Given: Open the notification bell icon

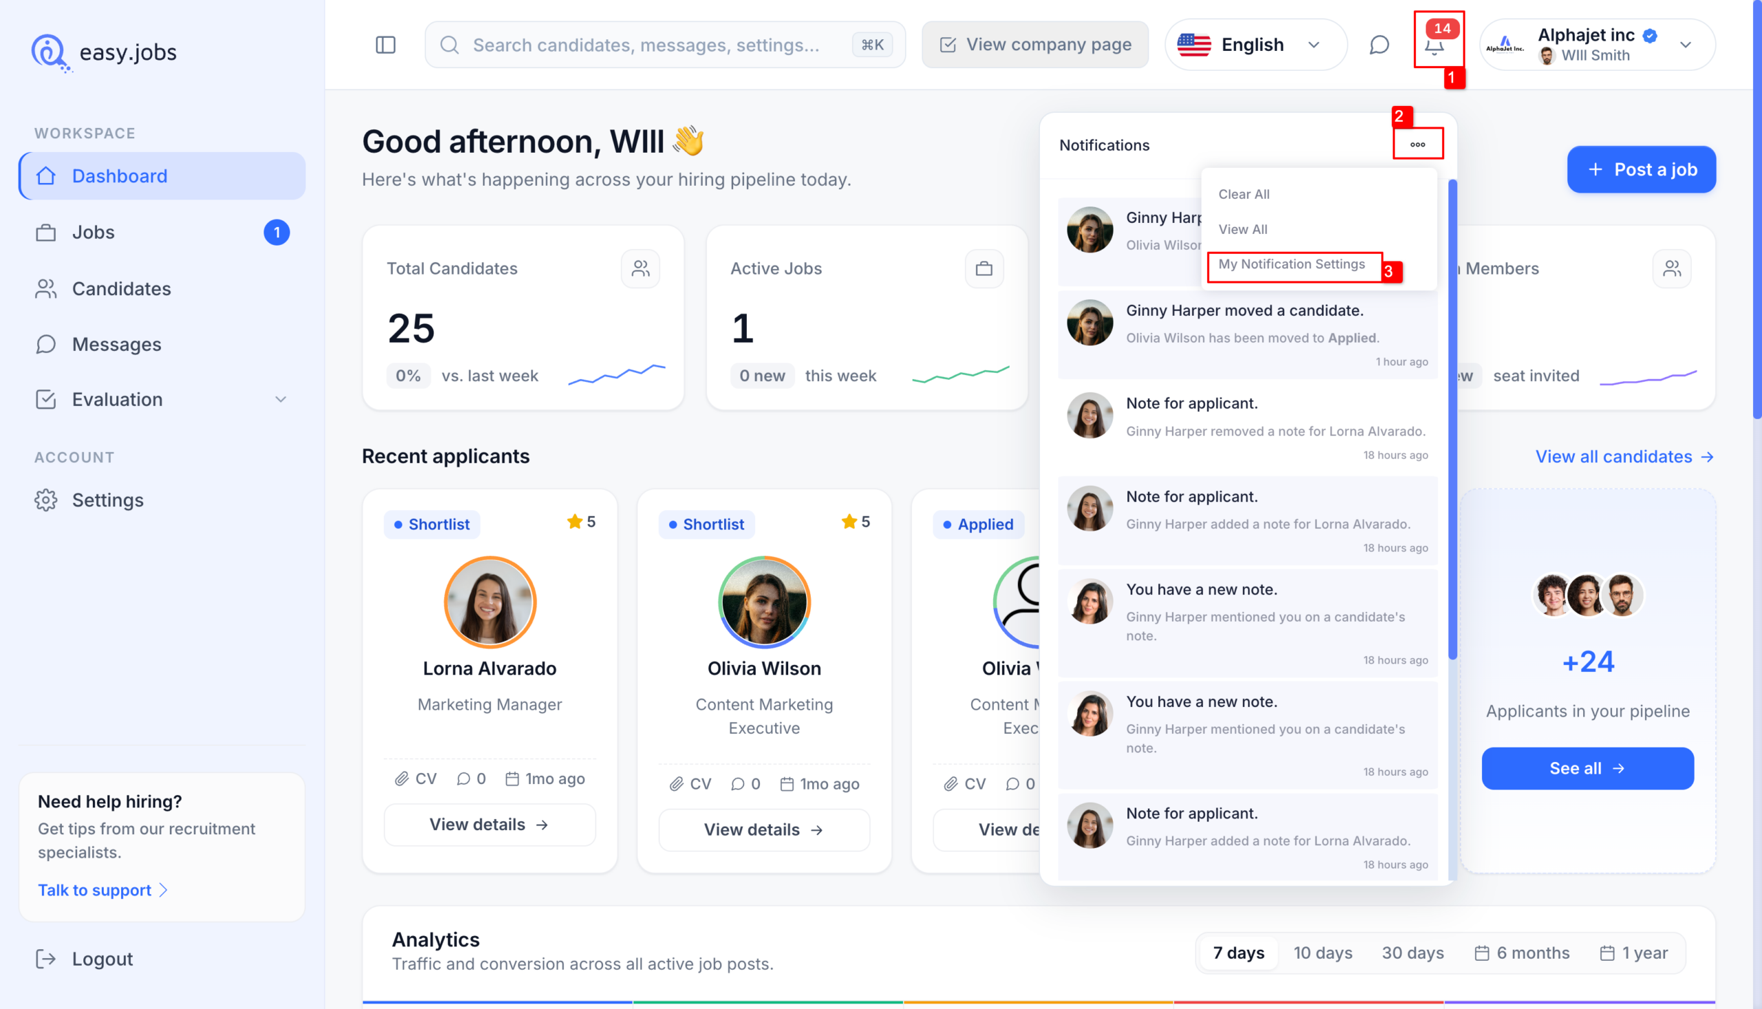Looking at the screenshot, I should (1434, 47).
